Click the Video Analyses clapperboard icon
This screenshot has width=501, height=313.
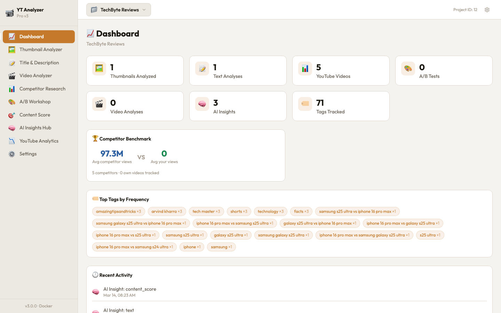tap(99, 104)
